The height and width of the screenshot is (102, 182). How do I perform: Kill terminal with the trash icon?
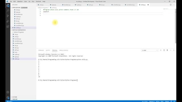167,50
